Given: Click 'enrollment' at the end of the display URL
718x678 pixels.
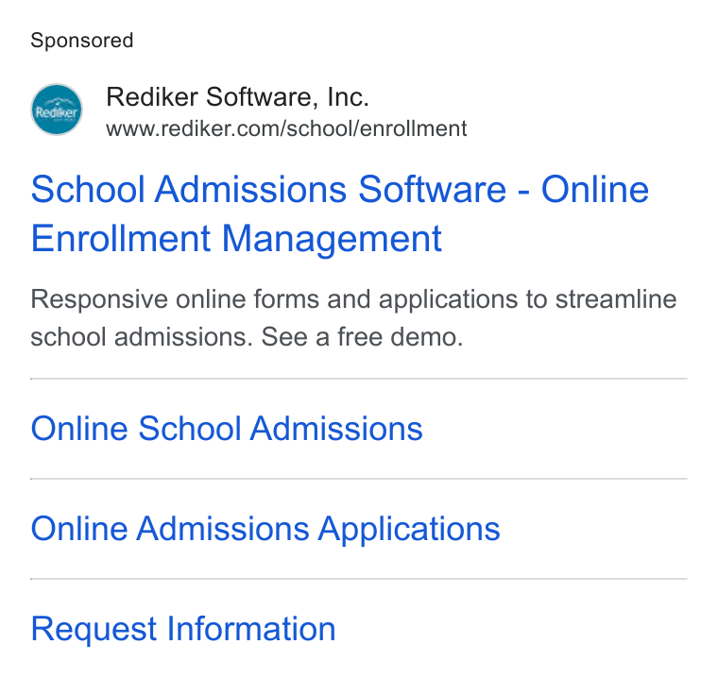Looking at the screenshot, I should (414, 128).
